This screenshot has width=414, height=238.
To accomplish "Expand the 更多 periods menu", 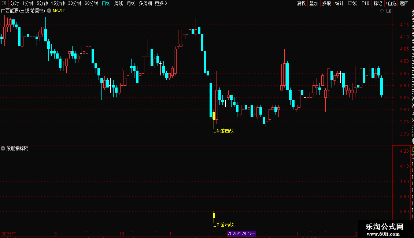I will tap(161, 3).
